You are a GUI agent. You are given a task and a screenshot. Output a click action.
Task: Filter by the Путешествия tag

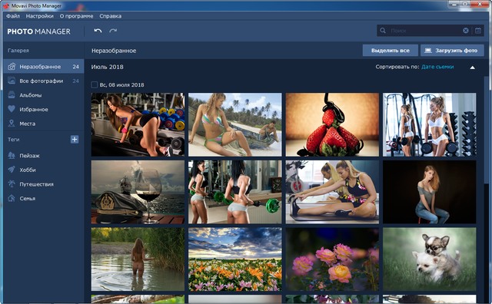(x=44, y=183)
